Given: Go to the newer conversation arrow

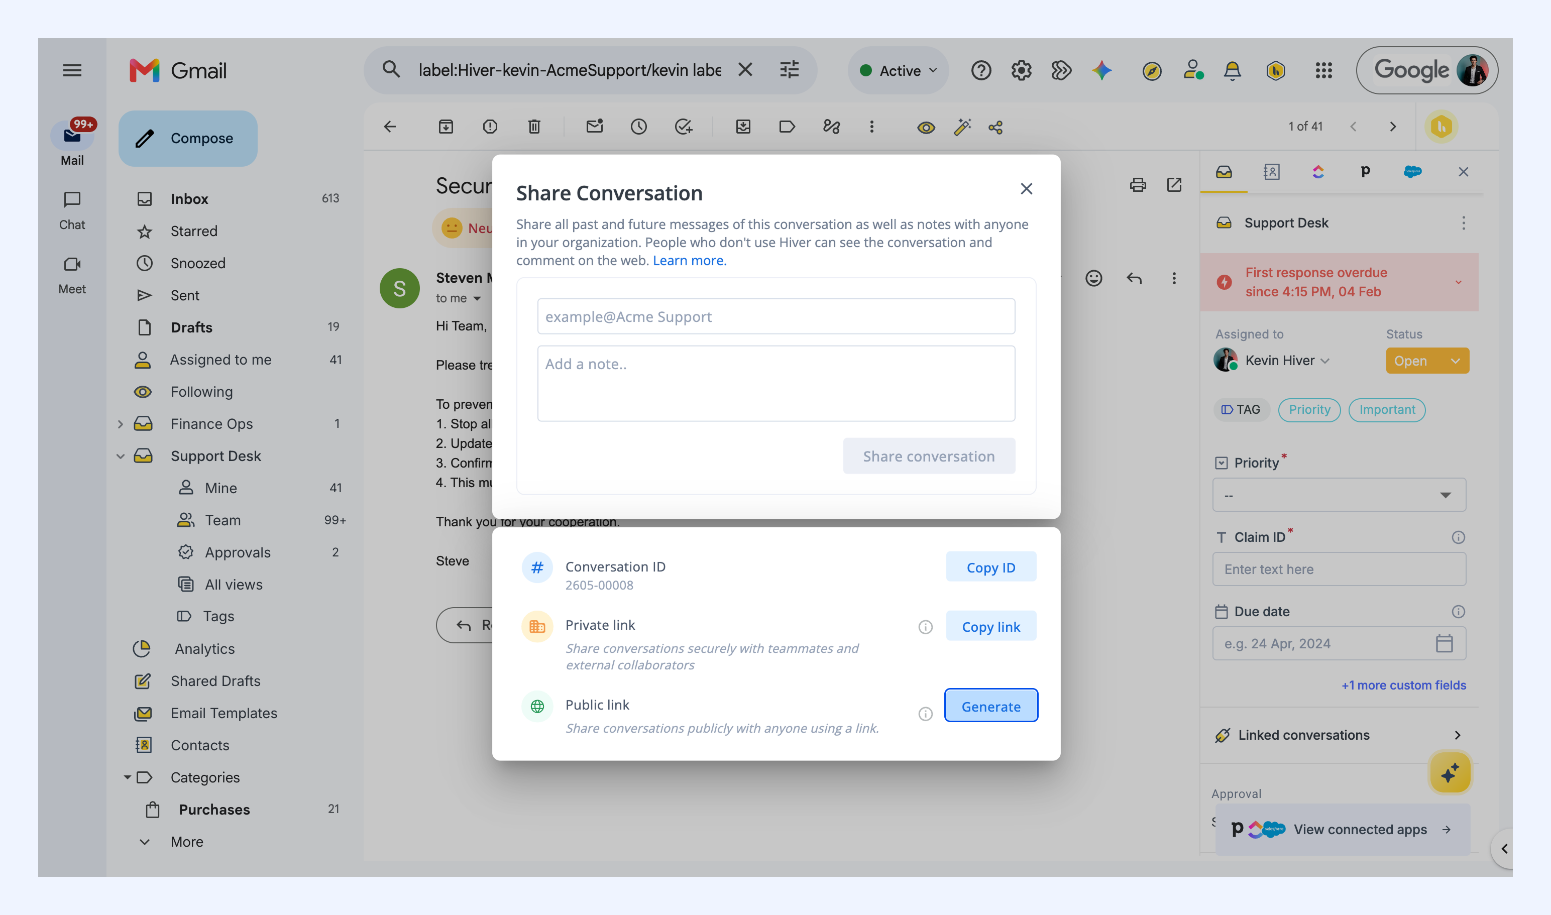Looking at the screenshot, I should [1353, 127].
